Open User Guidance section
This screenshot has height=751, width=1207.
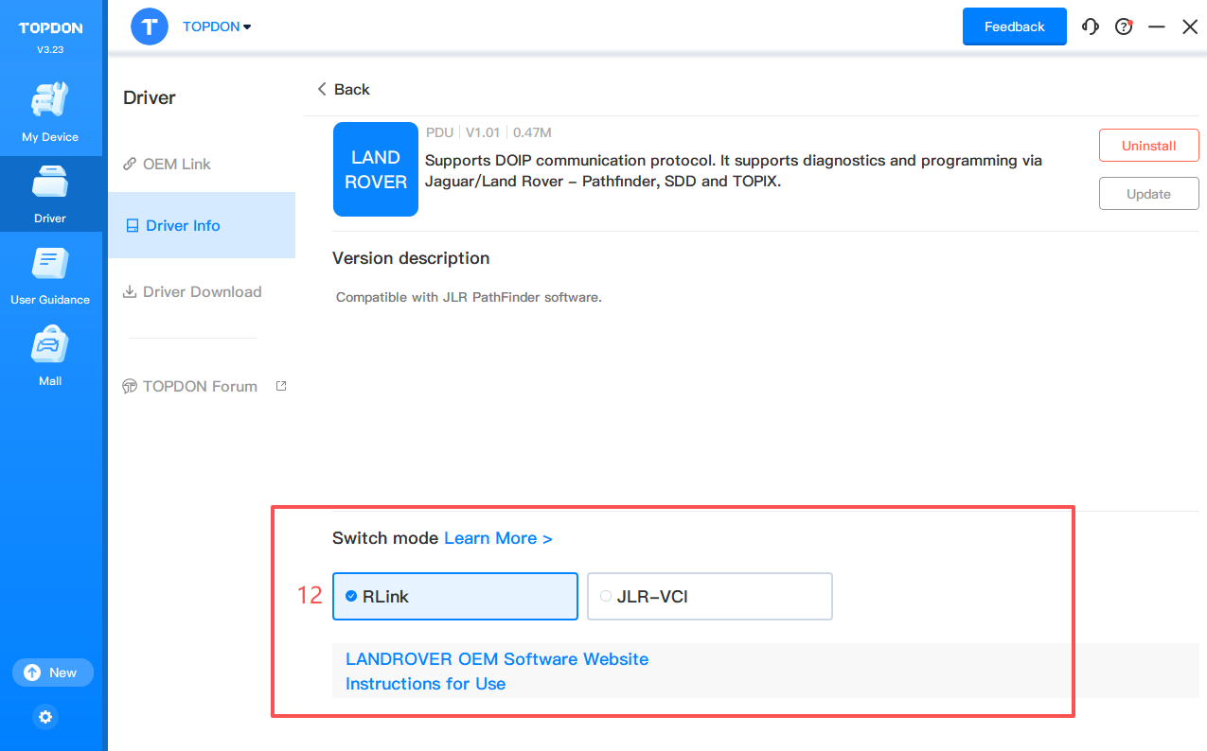point(50,274)
